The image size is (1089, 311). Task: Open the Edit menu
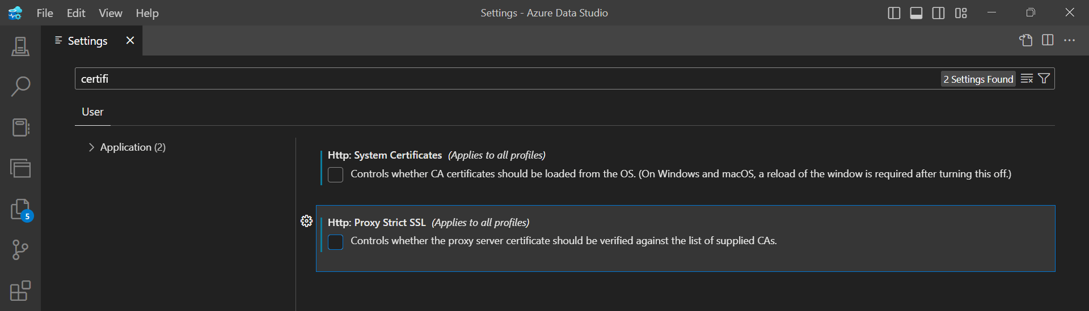76,13
